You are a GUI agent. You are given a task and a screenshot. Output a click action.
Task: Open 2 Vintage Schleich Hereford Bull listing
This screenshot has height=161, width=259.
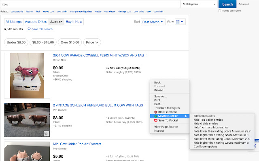(x=98, y=105)
